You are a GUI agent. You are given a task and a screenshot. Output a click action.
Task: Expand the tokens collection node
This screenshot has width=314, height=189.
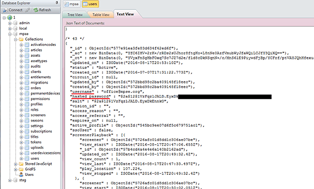coord(21,142)
